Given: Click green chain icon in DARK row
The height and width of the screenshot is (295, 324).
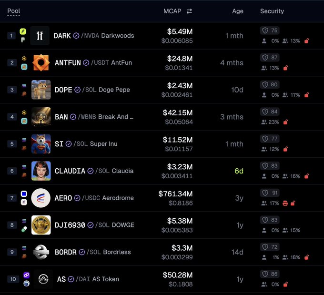Looking at the screenshot, I should pos(23,31).
